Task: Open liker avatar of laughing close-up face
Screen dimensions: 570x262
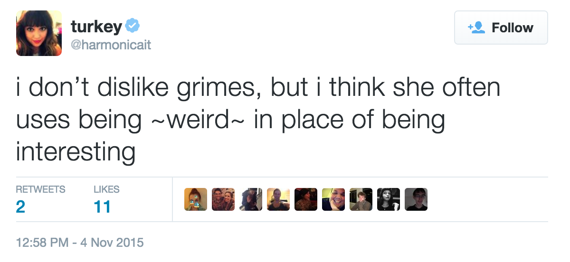Action: tap(333, 199)
